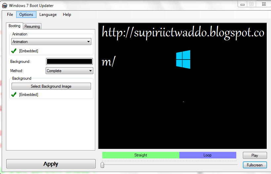The image size is (271, 174).
Task: Open the Options menu
Action: pos(26,15)
